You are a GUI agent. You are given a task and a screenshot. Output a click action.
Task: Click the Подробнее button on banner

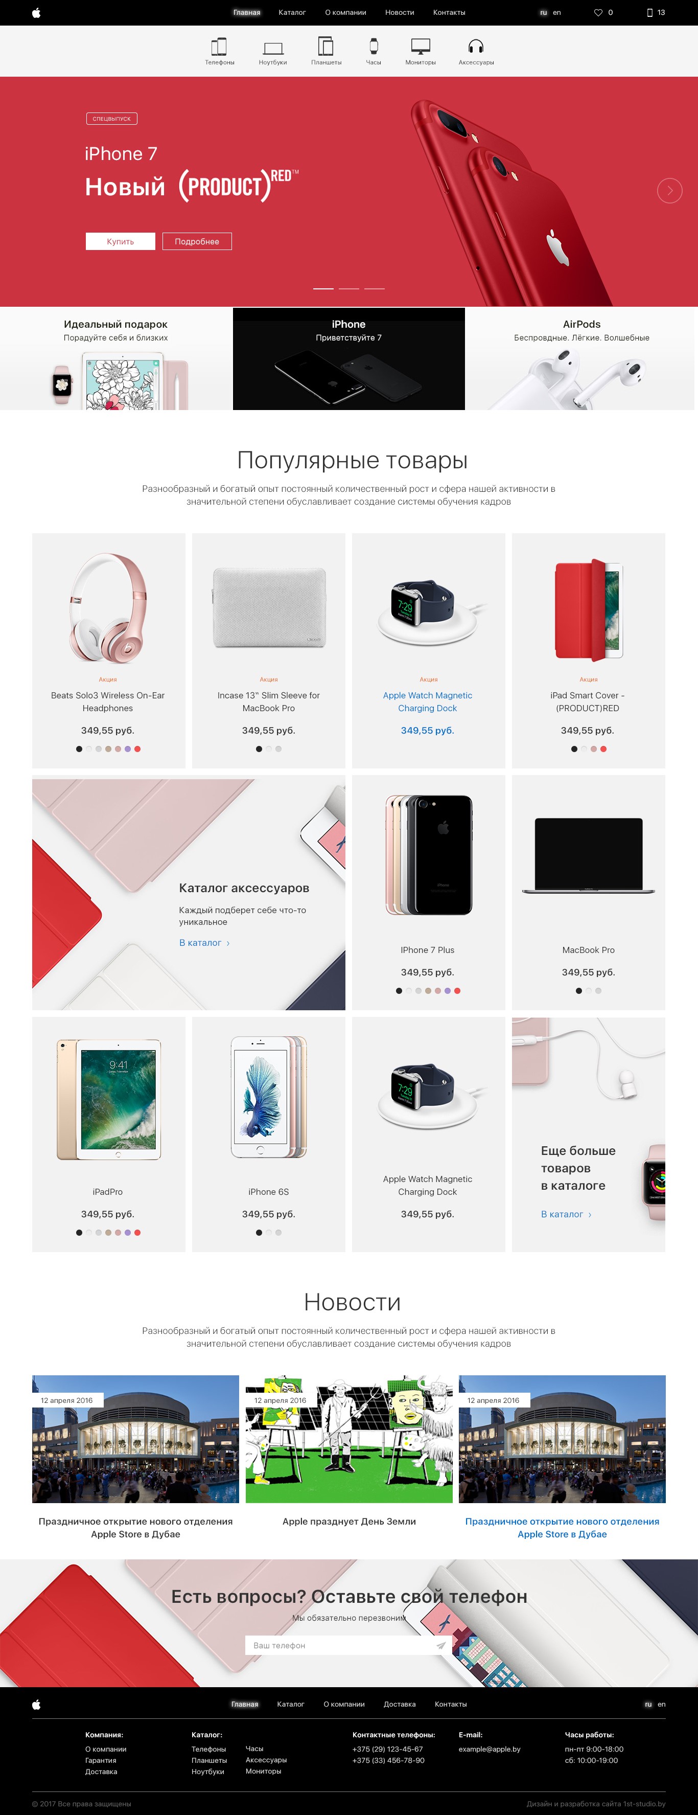click(197, 241)
